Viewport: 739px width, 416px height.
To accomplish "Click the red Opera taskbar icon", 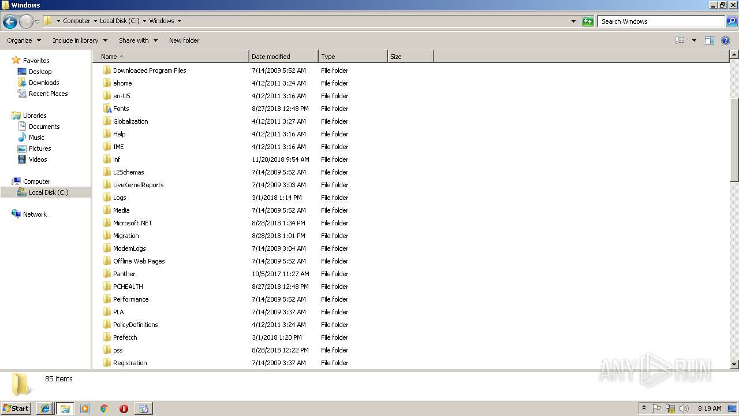I will (x=124, y=408).
